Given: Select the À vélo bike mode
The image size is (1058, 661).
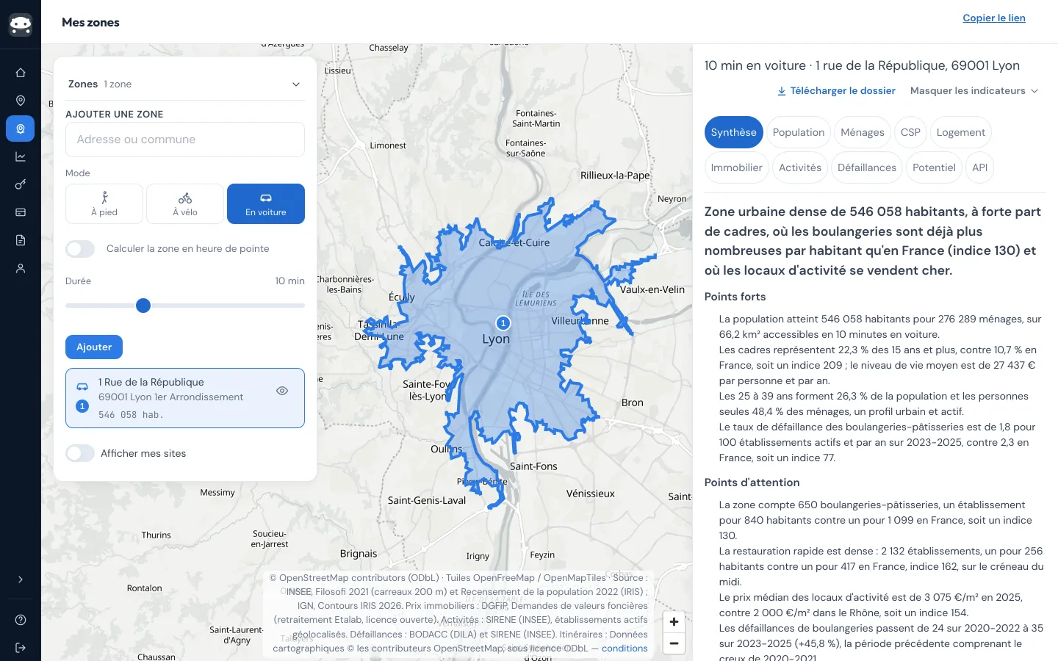Looking at the screenshot, I should (x=185, y=203).
